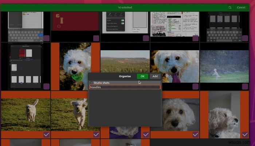Deselect the dog face close-up photo
This screenshot has height=146, width=255.
[x=196, y=135]
